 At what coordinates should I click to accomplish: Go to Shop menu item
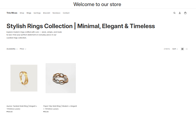coord(22,13)
